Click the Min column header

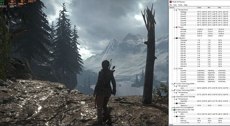212,7
